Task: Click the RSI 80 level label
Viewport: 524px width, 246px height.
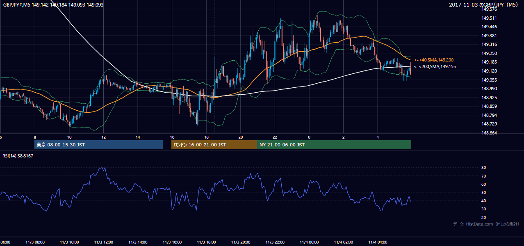Action: point(484,168)
